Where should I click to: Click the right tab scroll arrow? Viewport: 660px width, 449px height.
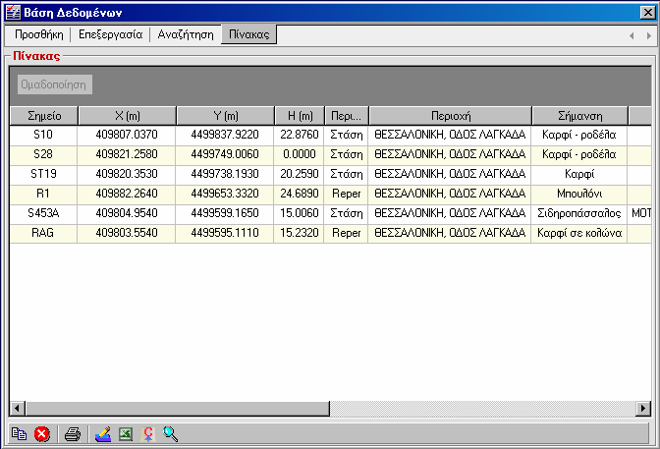[648, 36]
